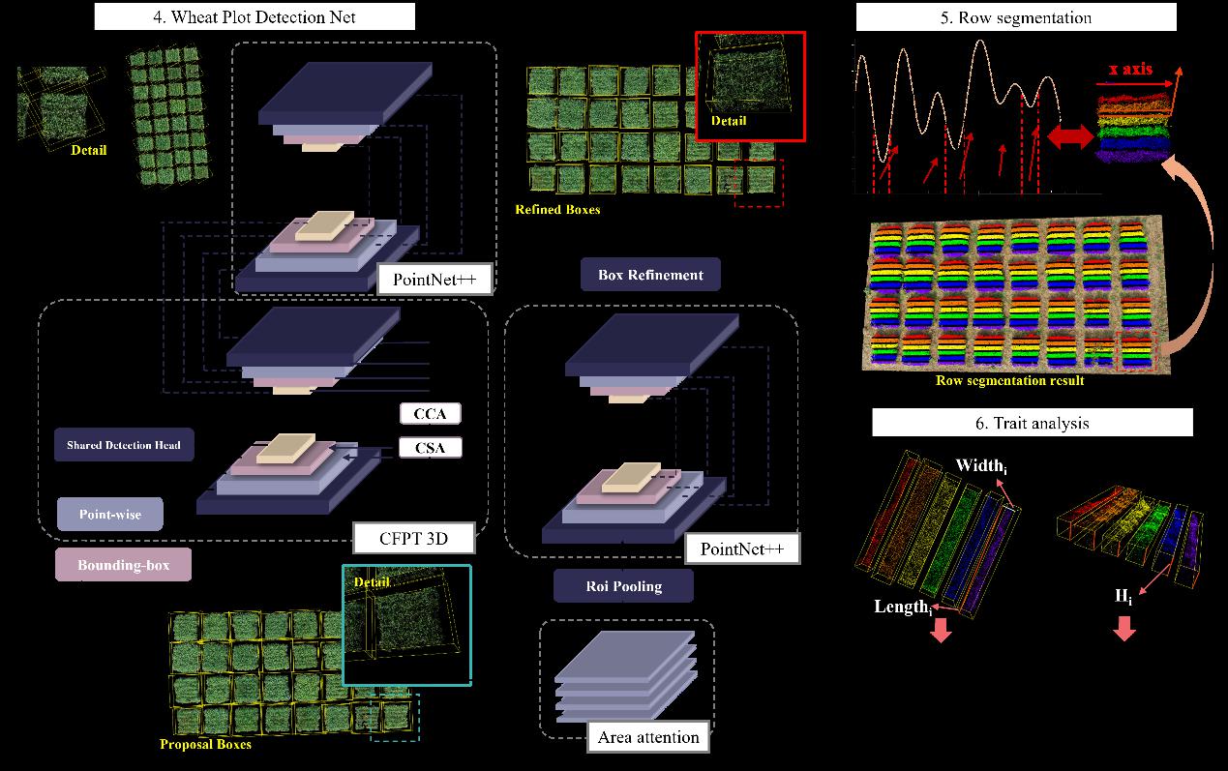This screenshot has height=771, width=1228.
Task: Select the Box Refinement block
Action: pos(650,275)
